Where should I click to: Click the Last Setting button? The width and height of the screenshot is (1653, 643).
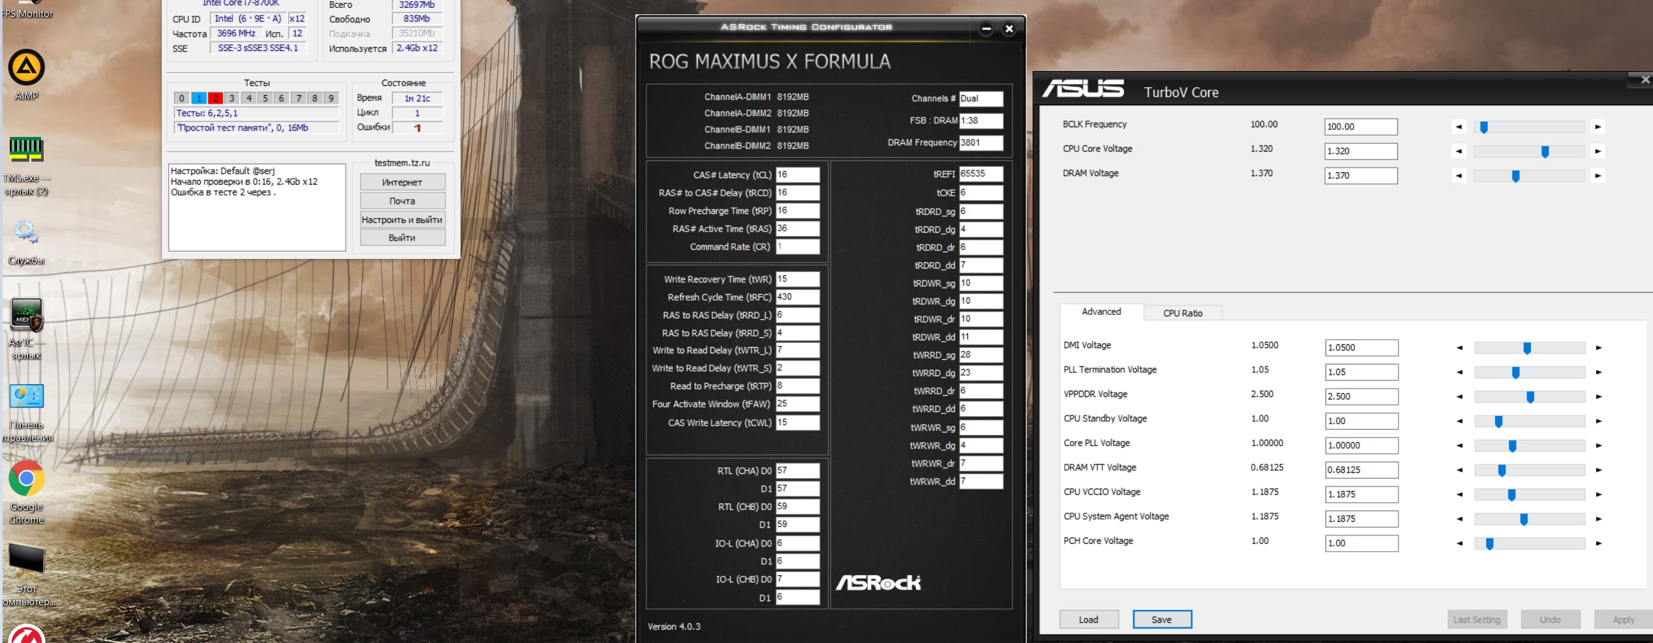pyautogui.click(x=1477, y=620)
